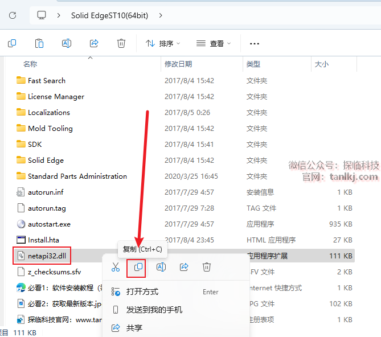Sort by the 大小 column header
381x337 pixels.
click(321, 64)
